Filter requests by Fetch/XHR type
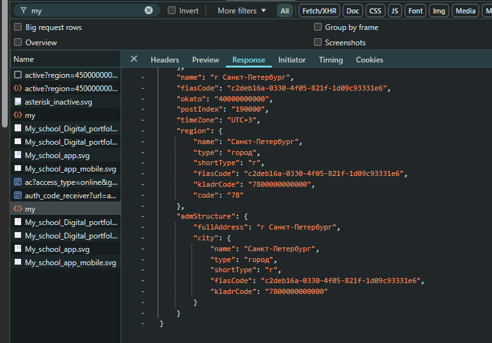This screenshot has width=492, height=343. tap(319, 11)
